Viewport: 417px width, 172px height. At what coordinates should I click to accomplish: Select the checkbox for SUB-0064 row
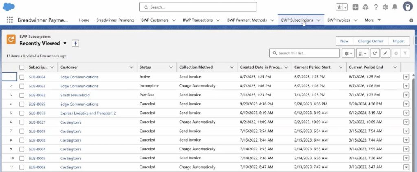22,77
